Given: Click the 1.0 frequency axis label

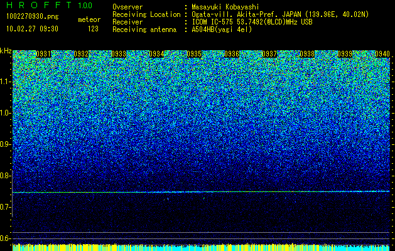Looking at the screenshot, I should 5,113.
